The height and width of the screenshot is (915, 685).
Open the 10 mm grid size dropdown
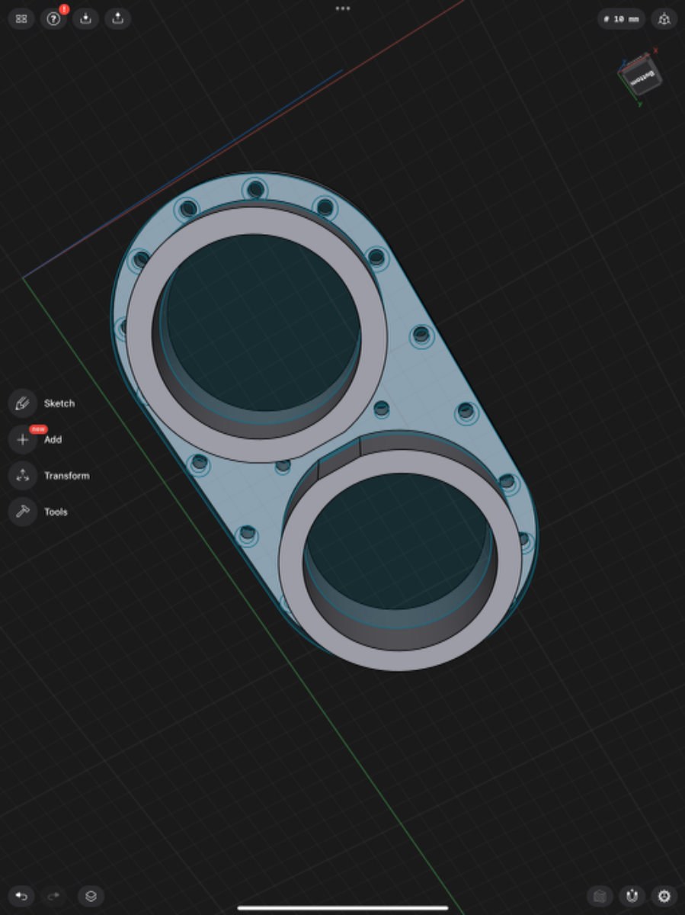621,19
